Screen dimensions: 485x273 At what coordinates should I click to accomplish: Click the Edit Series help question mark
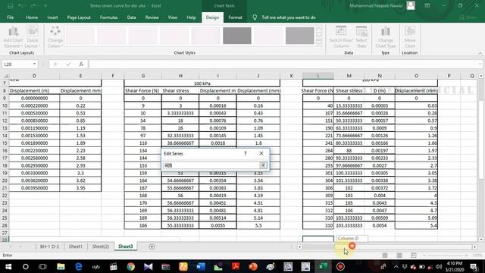[246, 153]
